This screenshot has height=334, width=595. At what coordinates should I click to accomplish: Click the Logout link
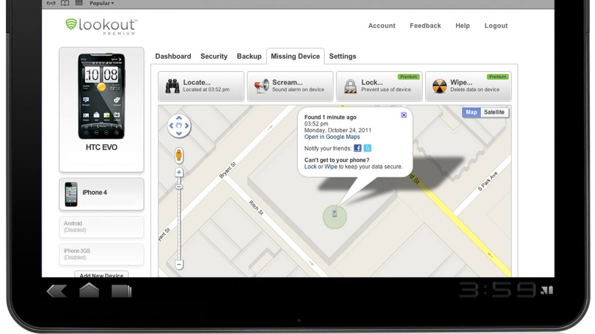pyautogui.click(x=496, y=26)
